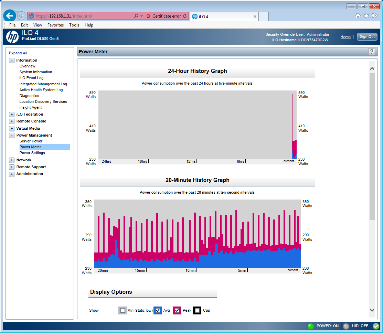The height and width of the screenshot is (333, 383).
Task: Open the Tools menu
Action: (74, 25)
